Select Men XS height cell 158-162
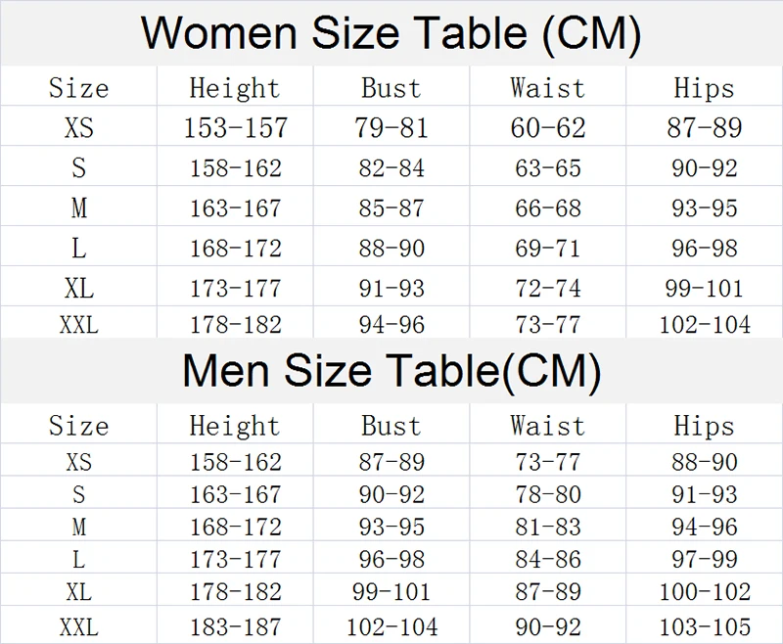Viewport: 783px width, 644px height. [236, 462]
